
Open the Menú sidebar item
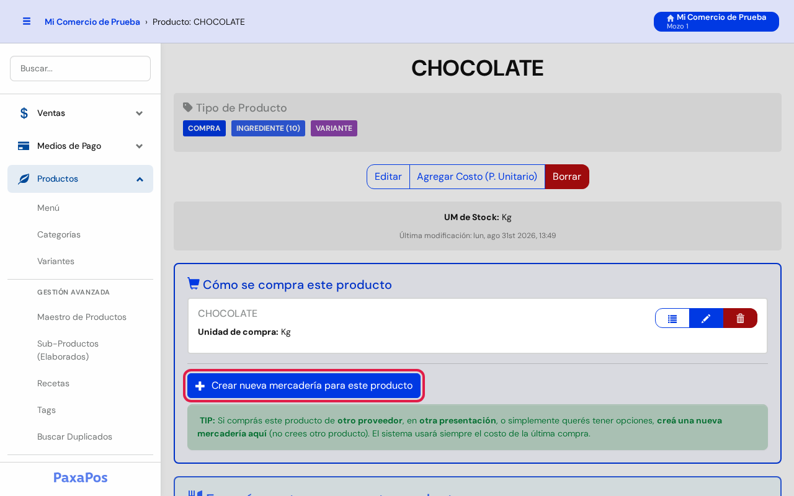(x=48, y=208)
